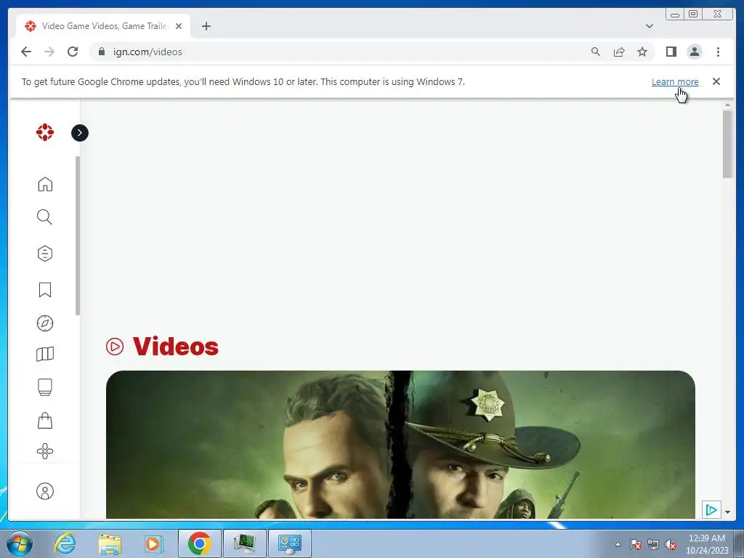Focus the ign.com/videos address bar
Image resolution: width=744 pixels, height=558 pixels.
coord(341,52)
